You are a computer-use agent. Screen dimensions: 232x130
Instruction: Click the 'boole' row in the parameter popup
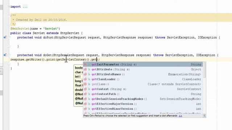click(x=79, y=68)
